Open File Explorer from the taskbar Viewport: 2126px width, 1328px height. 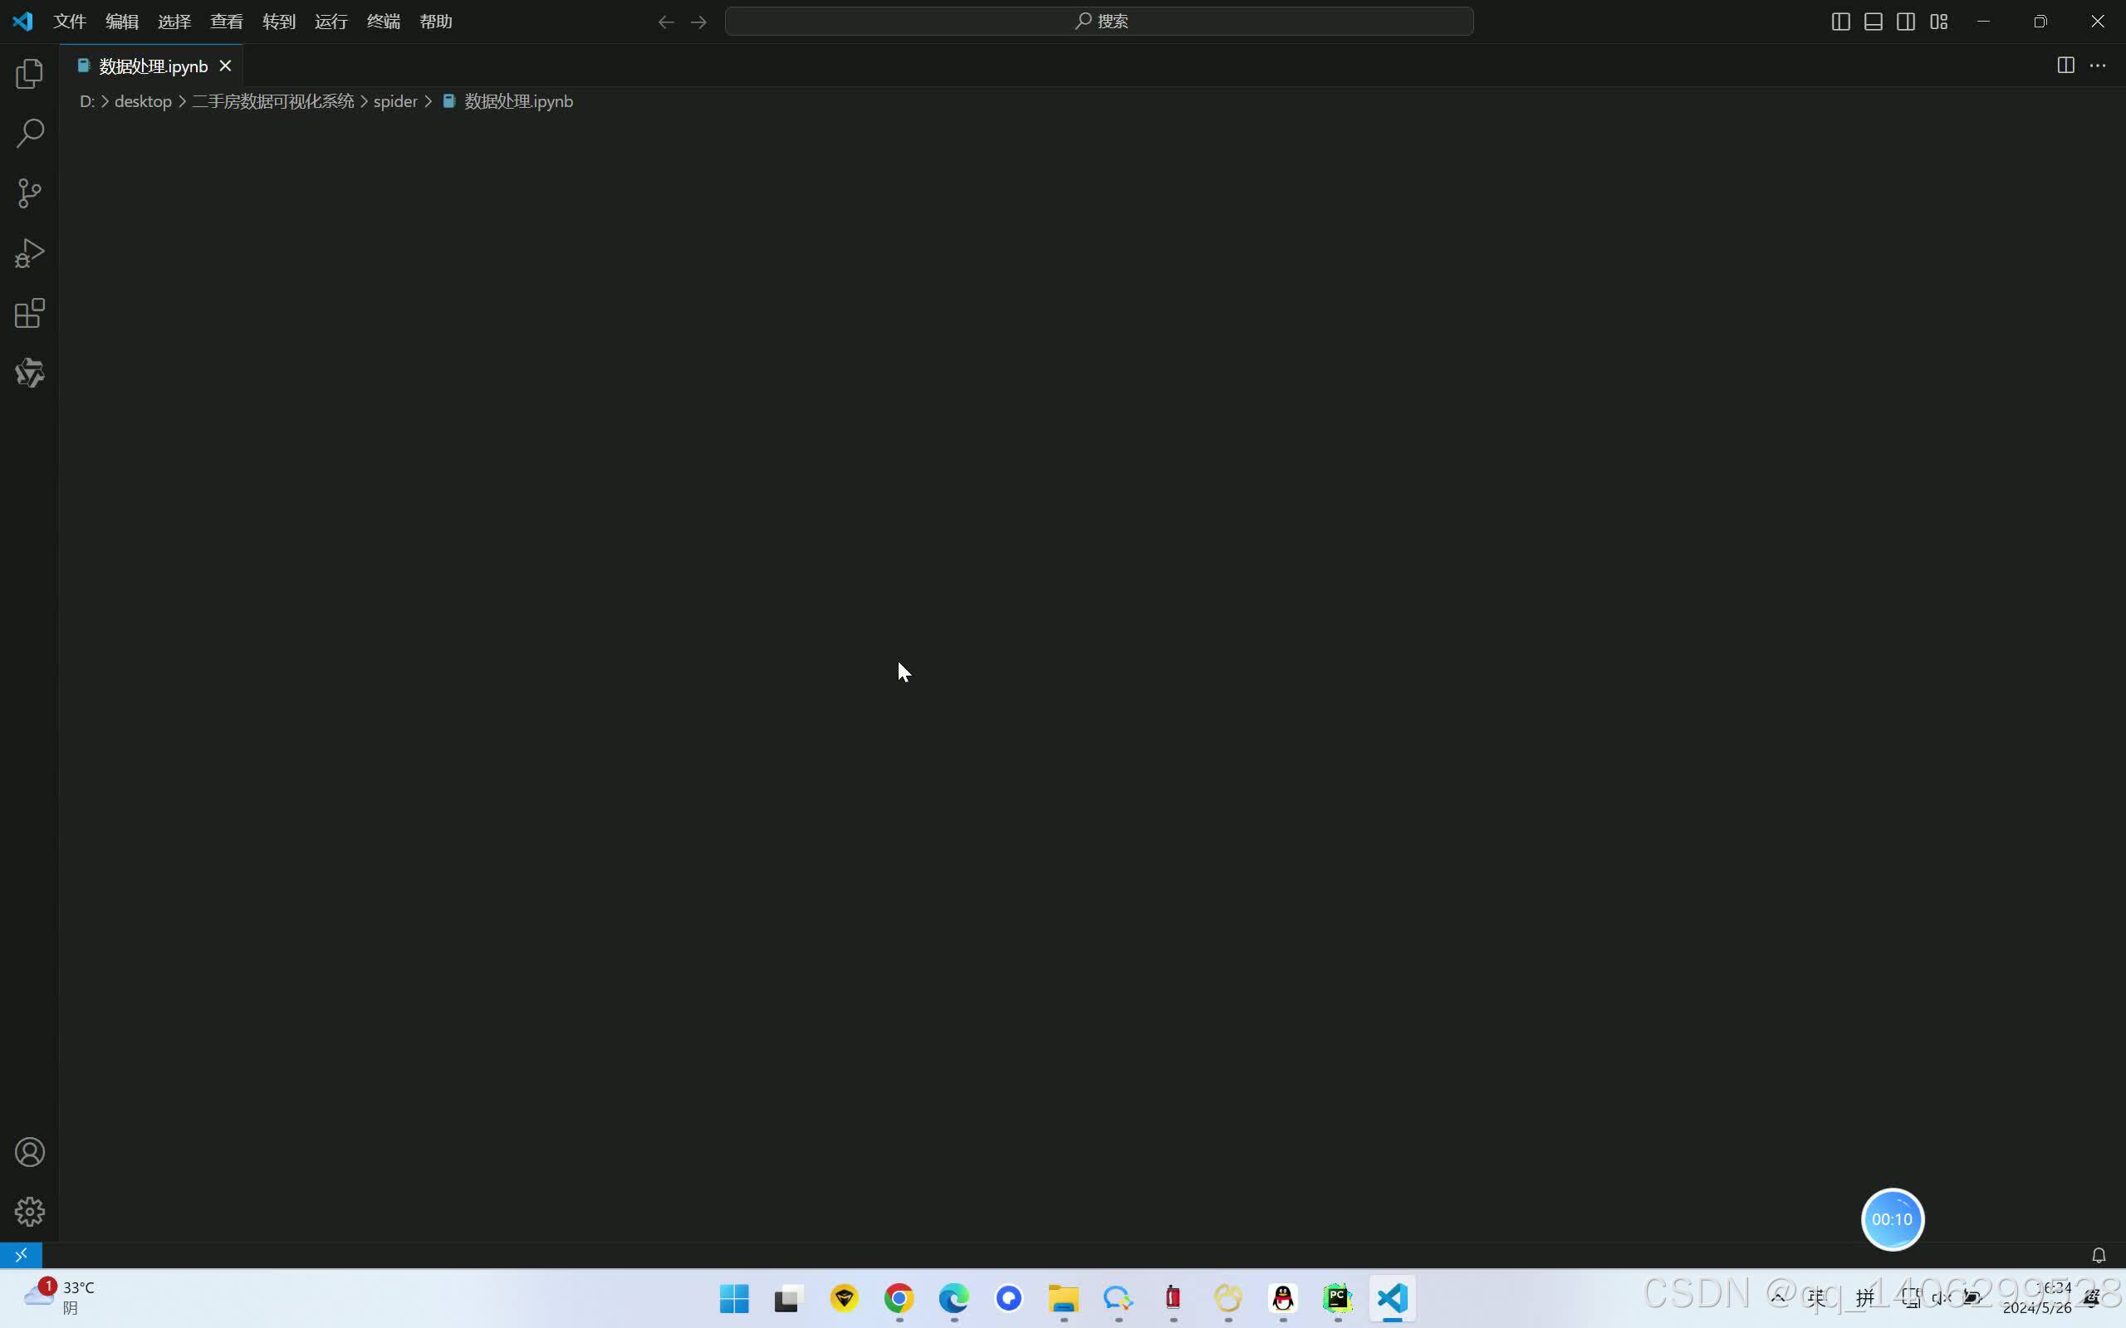point(1063,1298)
